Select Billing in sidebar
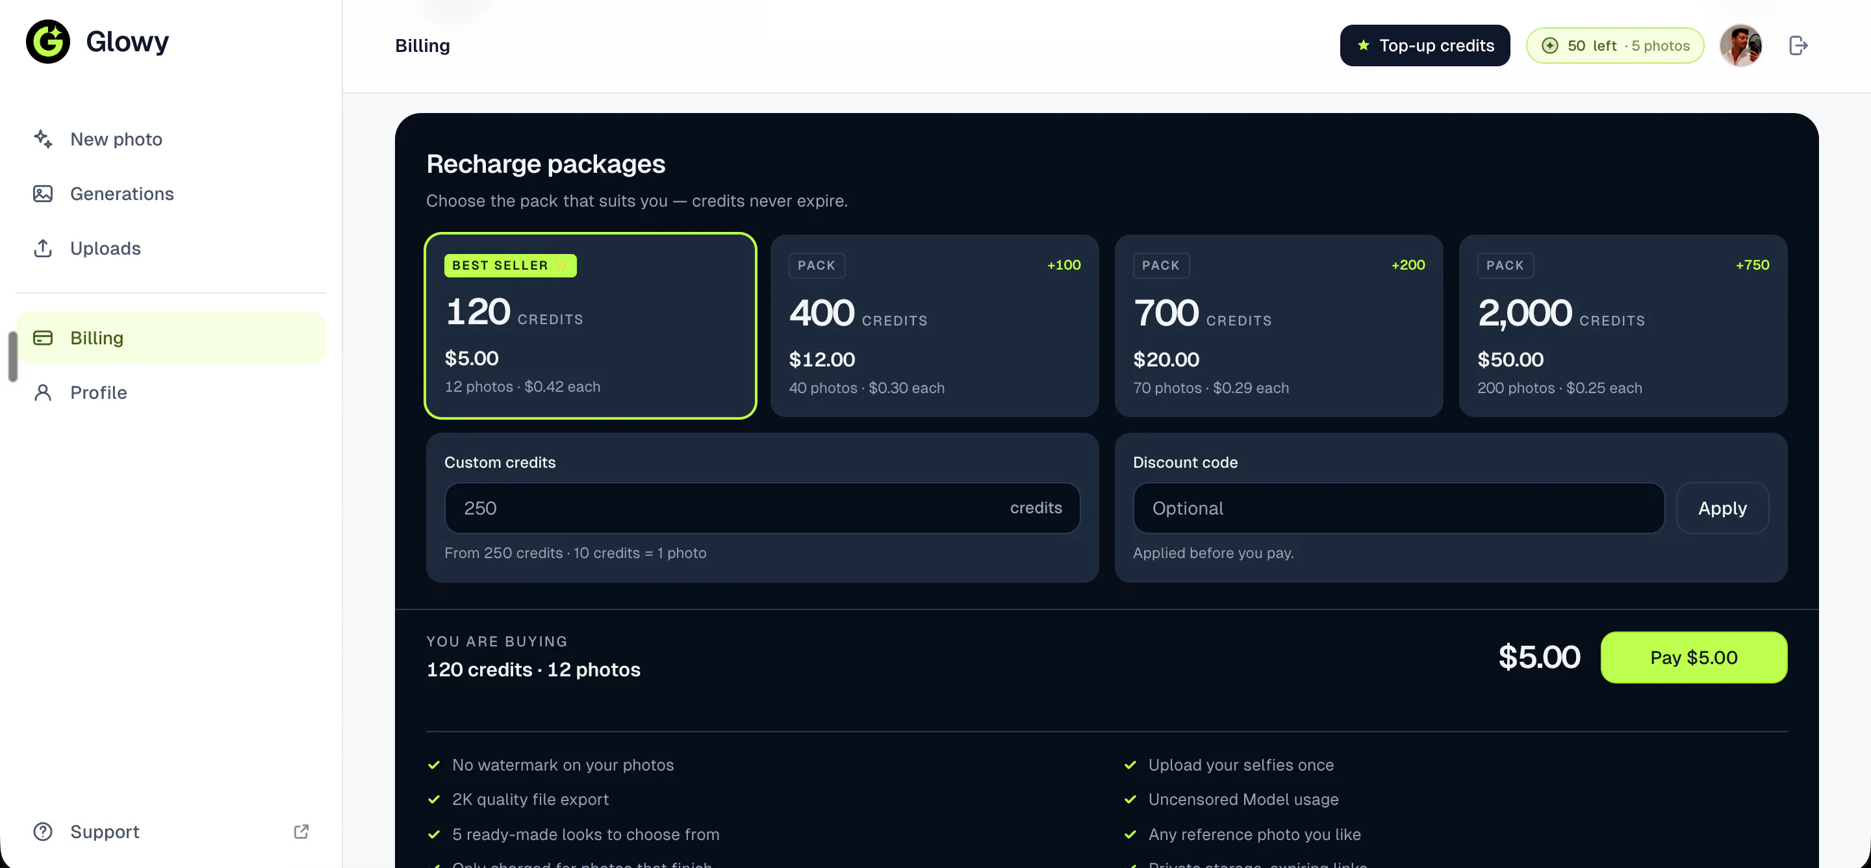 [x=171, y=338]
